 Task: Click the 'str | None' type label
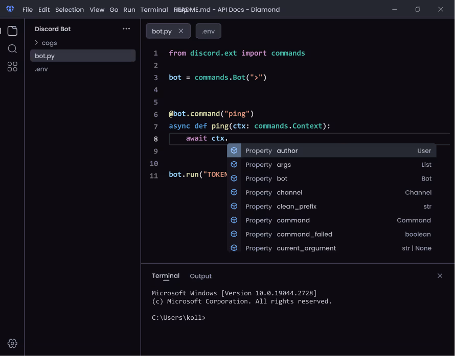(417, 248)
